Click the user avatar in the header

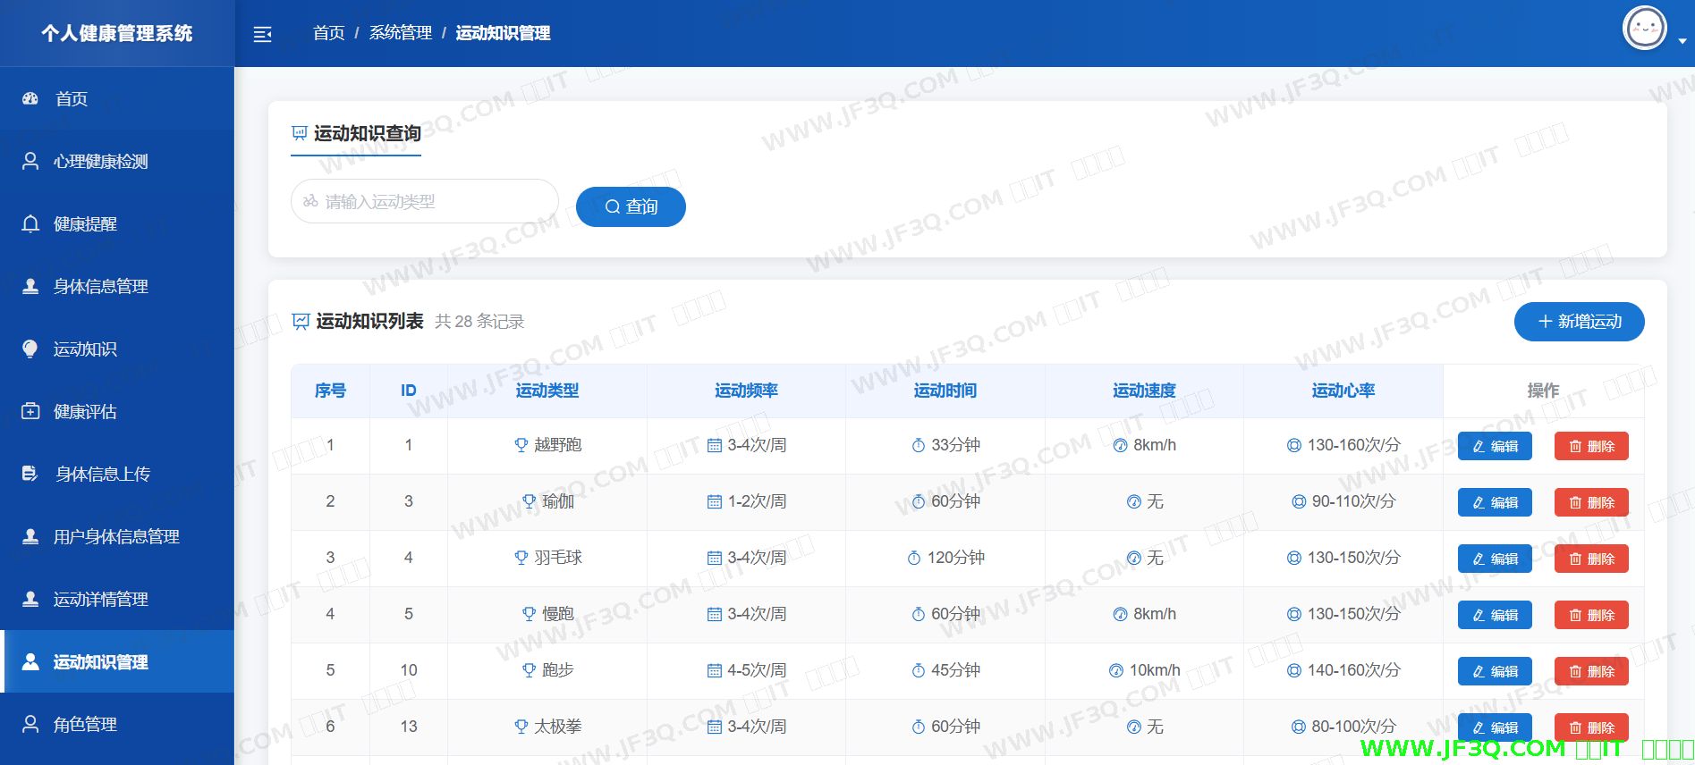[x=1644, y=29]
